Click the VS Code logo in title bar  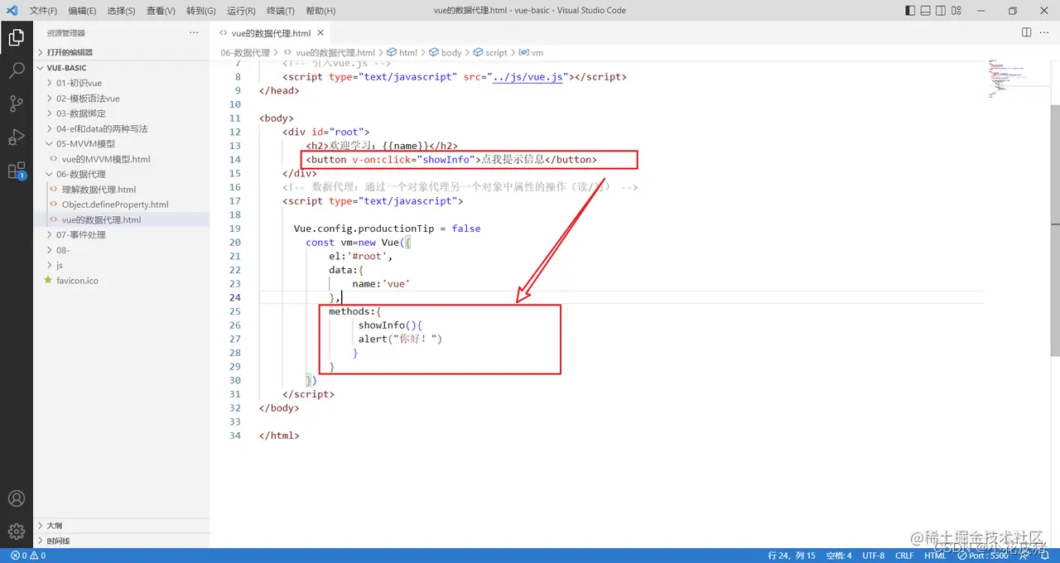pyautogui.click(x=12, y=11)
